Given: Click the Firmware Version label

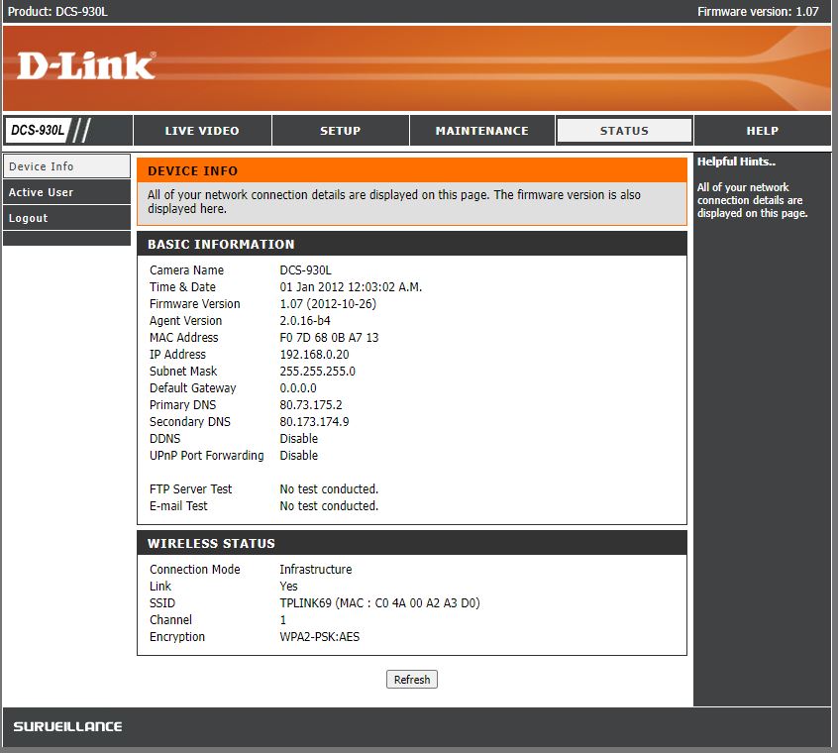Looking at the screenshot, I should point(195,303).
